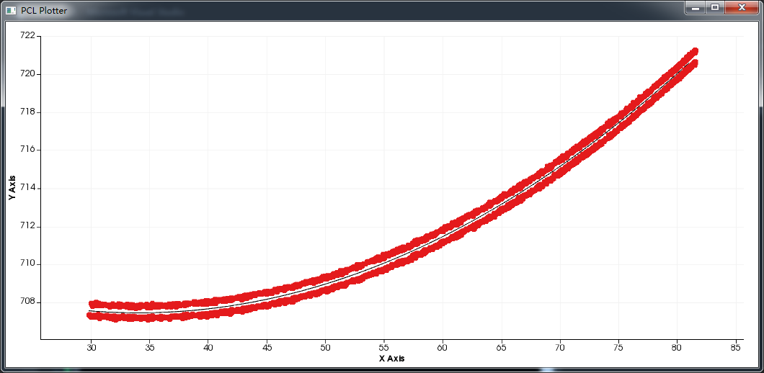Click the 716 tick label on Y axis
764x373 pixels.
coord(28,150)
